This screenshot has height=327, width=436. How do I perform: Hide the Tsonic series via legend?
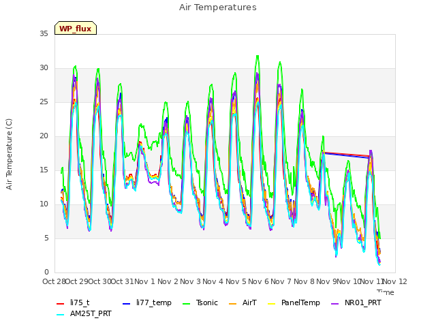[200, 302]
